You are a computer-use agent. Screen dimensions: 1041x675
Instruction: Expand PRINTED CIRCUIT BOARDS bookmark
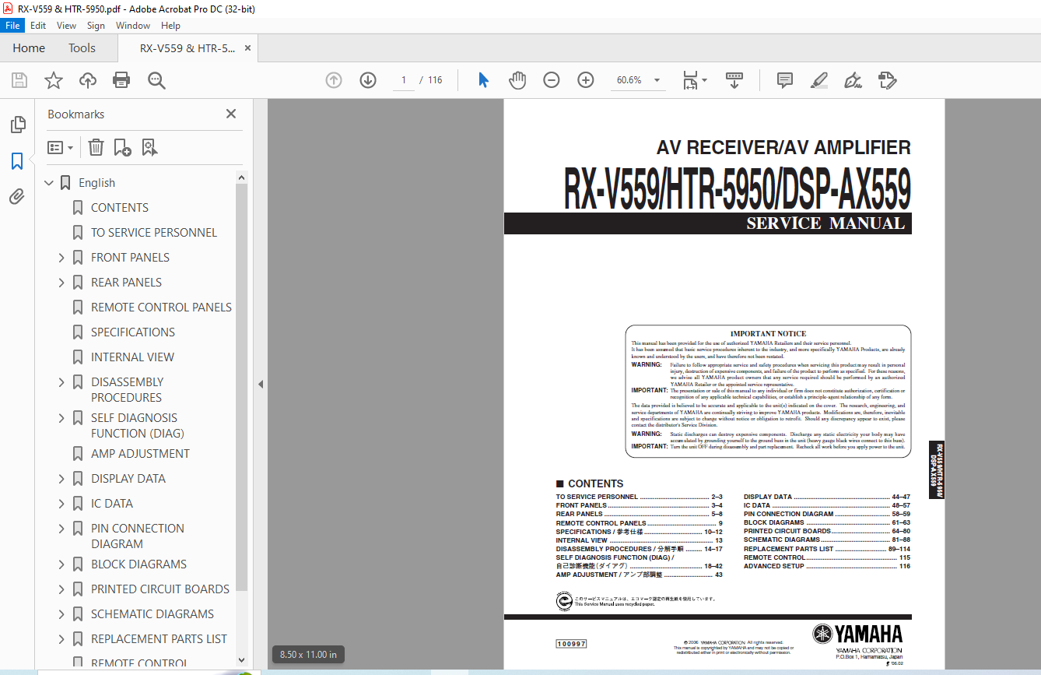(x=61, y=589)
